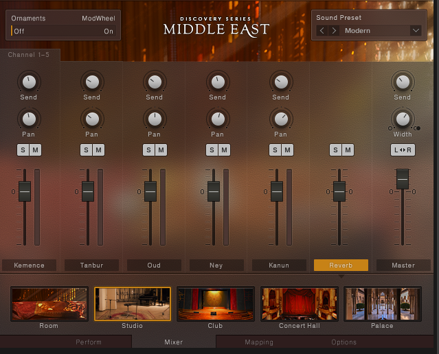Go to previous sound preset arrow
The height and width of the screenshot is (354, 439).
click(x=322, y=30)
